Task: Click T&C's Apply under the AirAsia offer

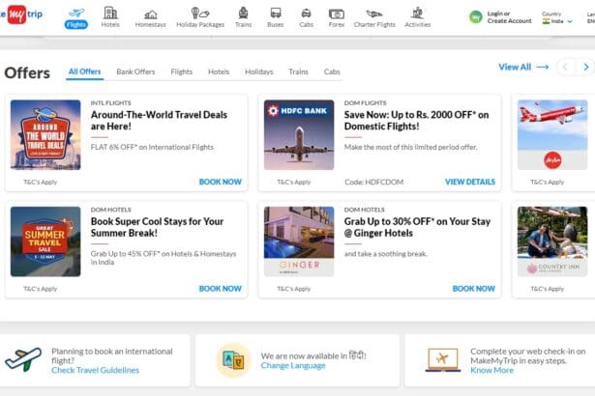Action: 548,183
